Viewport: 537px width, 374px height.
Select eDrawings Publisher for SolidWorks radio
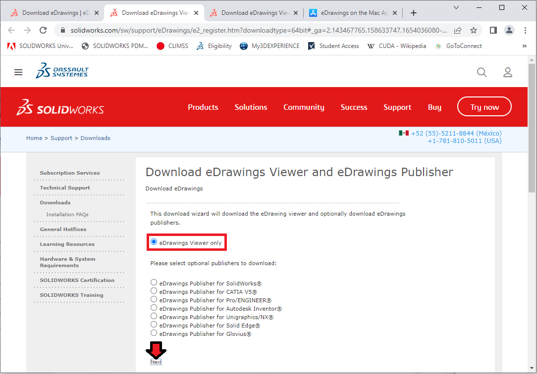click(154, 282)
